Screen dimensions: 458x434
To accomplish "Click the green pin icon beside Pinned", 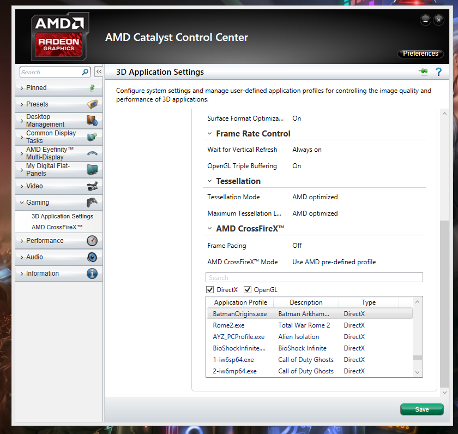I will (x=92, y=88).
